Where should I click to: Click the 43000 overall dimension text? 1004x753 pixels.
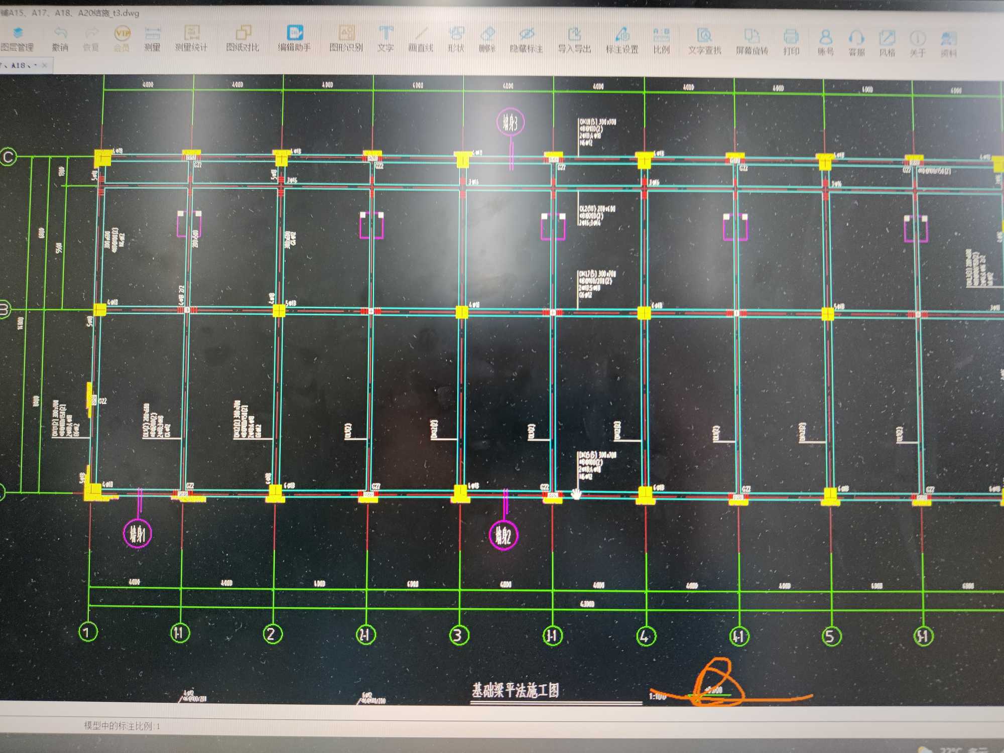[587, 603]
